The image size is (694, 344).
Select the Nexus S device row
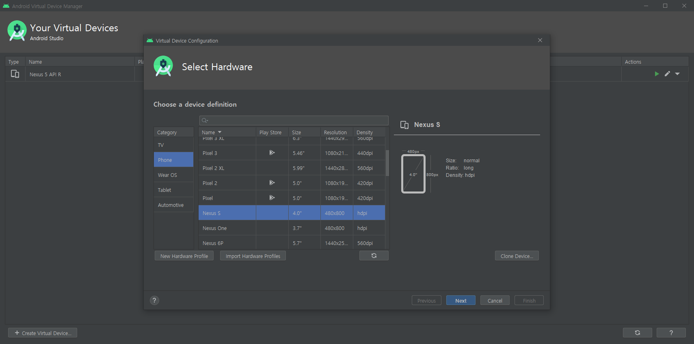[292, 213]
